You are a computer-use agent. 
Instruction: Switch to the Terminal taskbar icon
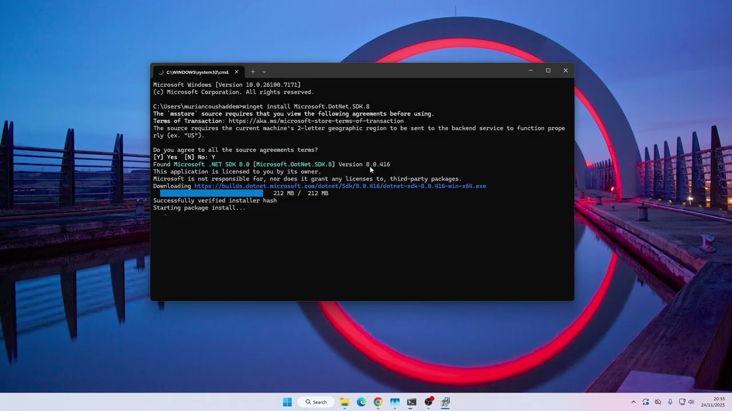click(x=412, y=402)
